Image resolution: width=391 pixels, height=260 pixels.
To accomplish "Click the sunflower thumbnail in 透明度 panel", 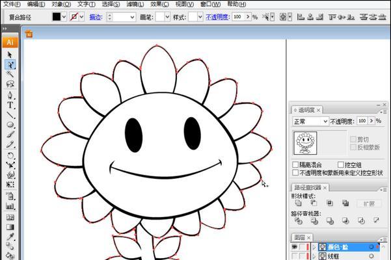I will 305,143.
